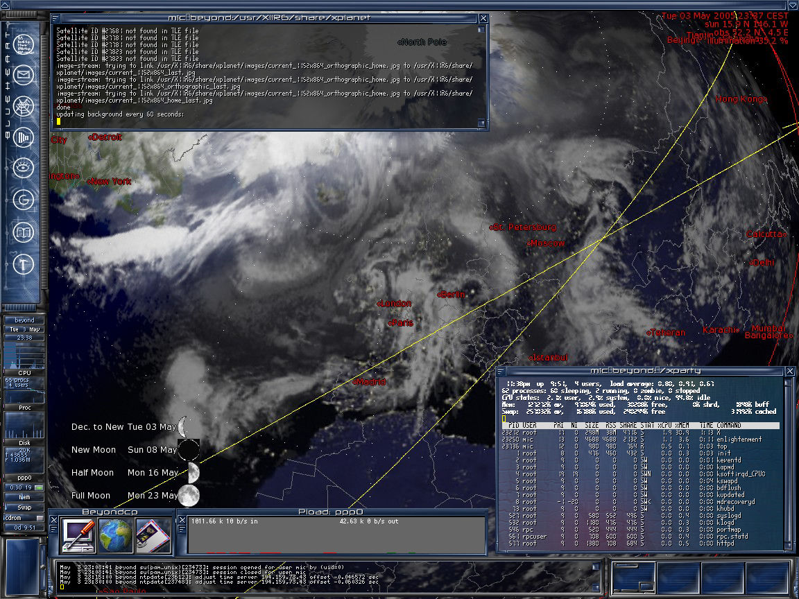Launch the globe icon in Beyondcp
The height and width of the screenshot is (599, 799).
click(116, 535)
